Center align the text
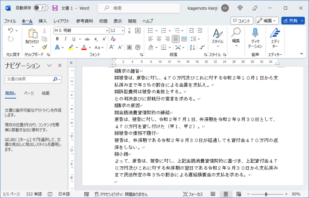The height and width of the screenshot is (198, 309). click(x=159, y=39)
